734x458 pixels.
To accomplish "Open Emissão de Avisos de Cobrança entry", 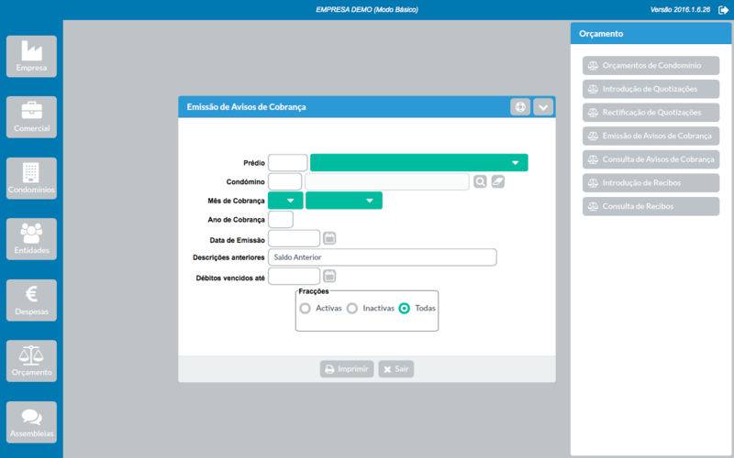I will pos(651,136).
